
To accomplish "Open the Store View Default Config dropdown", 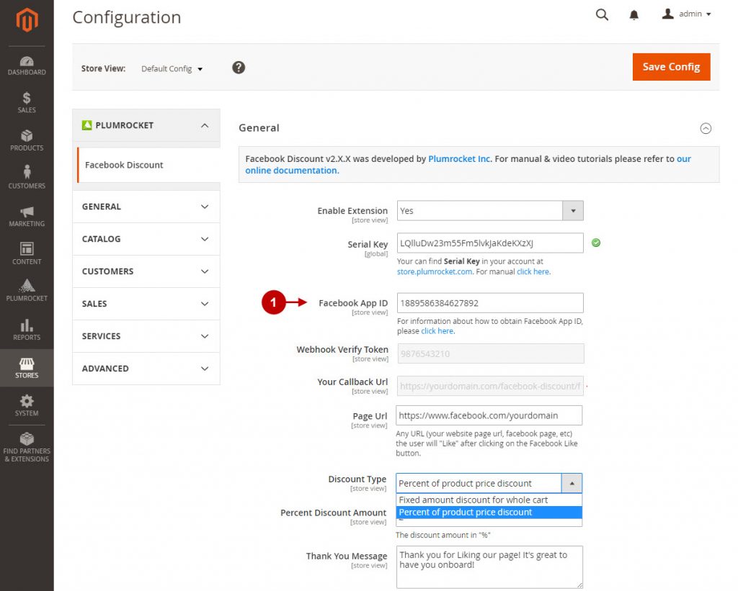I will pos(172,68).
